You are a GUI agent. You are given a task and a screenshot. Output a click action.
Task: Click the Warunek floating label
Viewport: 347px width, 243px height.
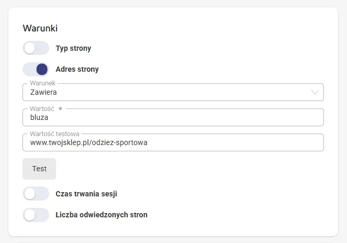tap(42, 83)
